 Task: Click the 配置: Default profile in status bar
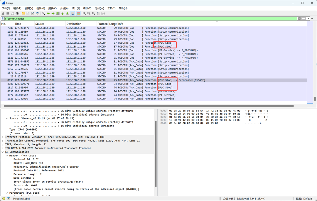point(304,199)
